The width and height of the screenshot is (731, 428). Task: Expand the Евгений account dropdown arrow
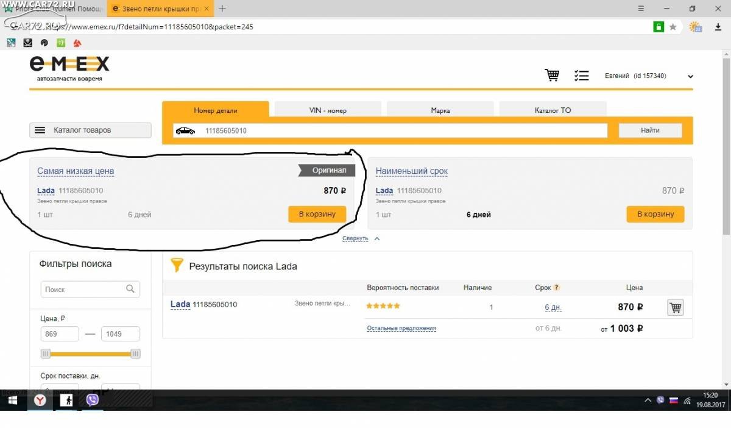[x=690, y=77]
